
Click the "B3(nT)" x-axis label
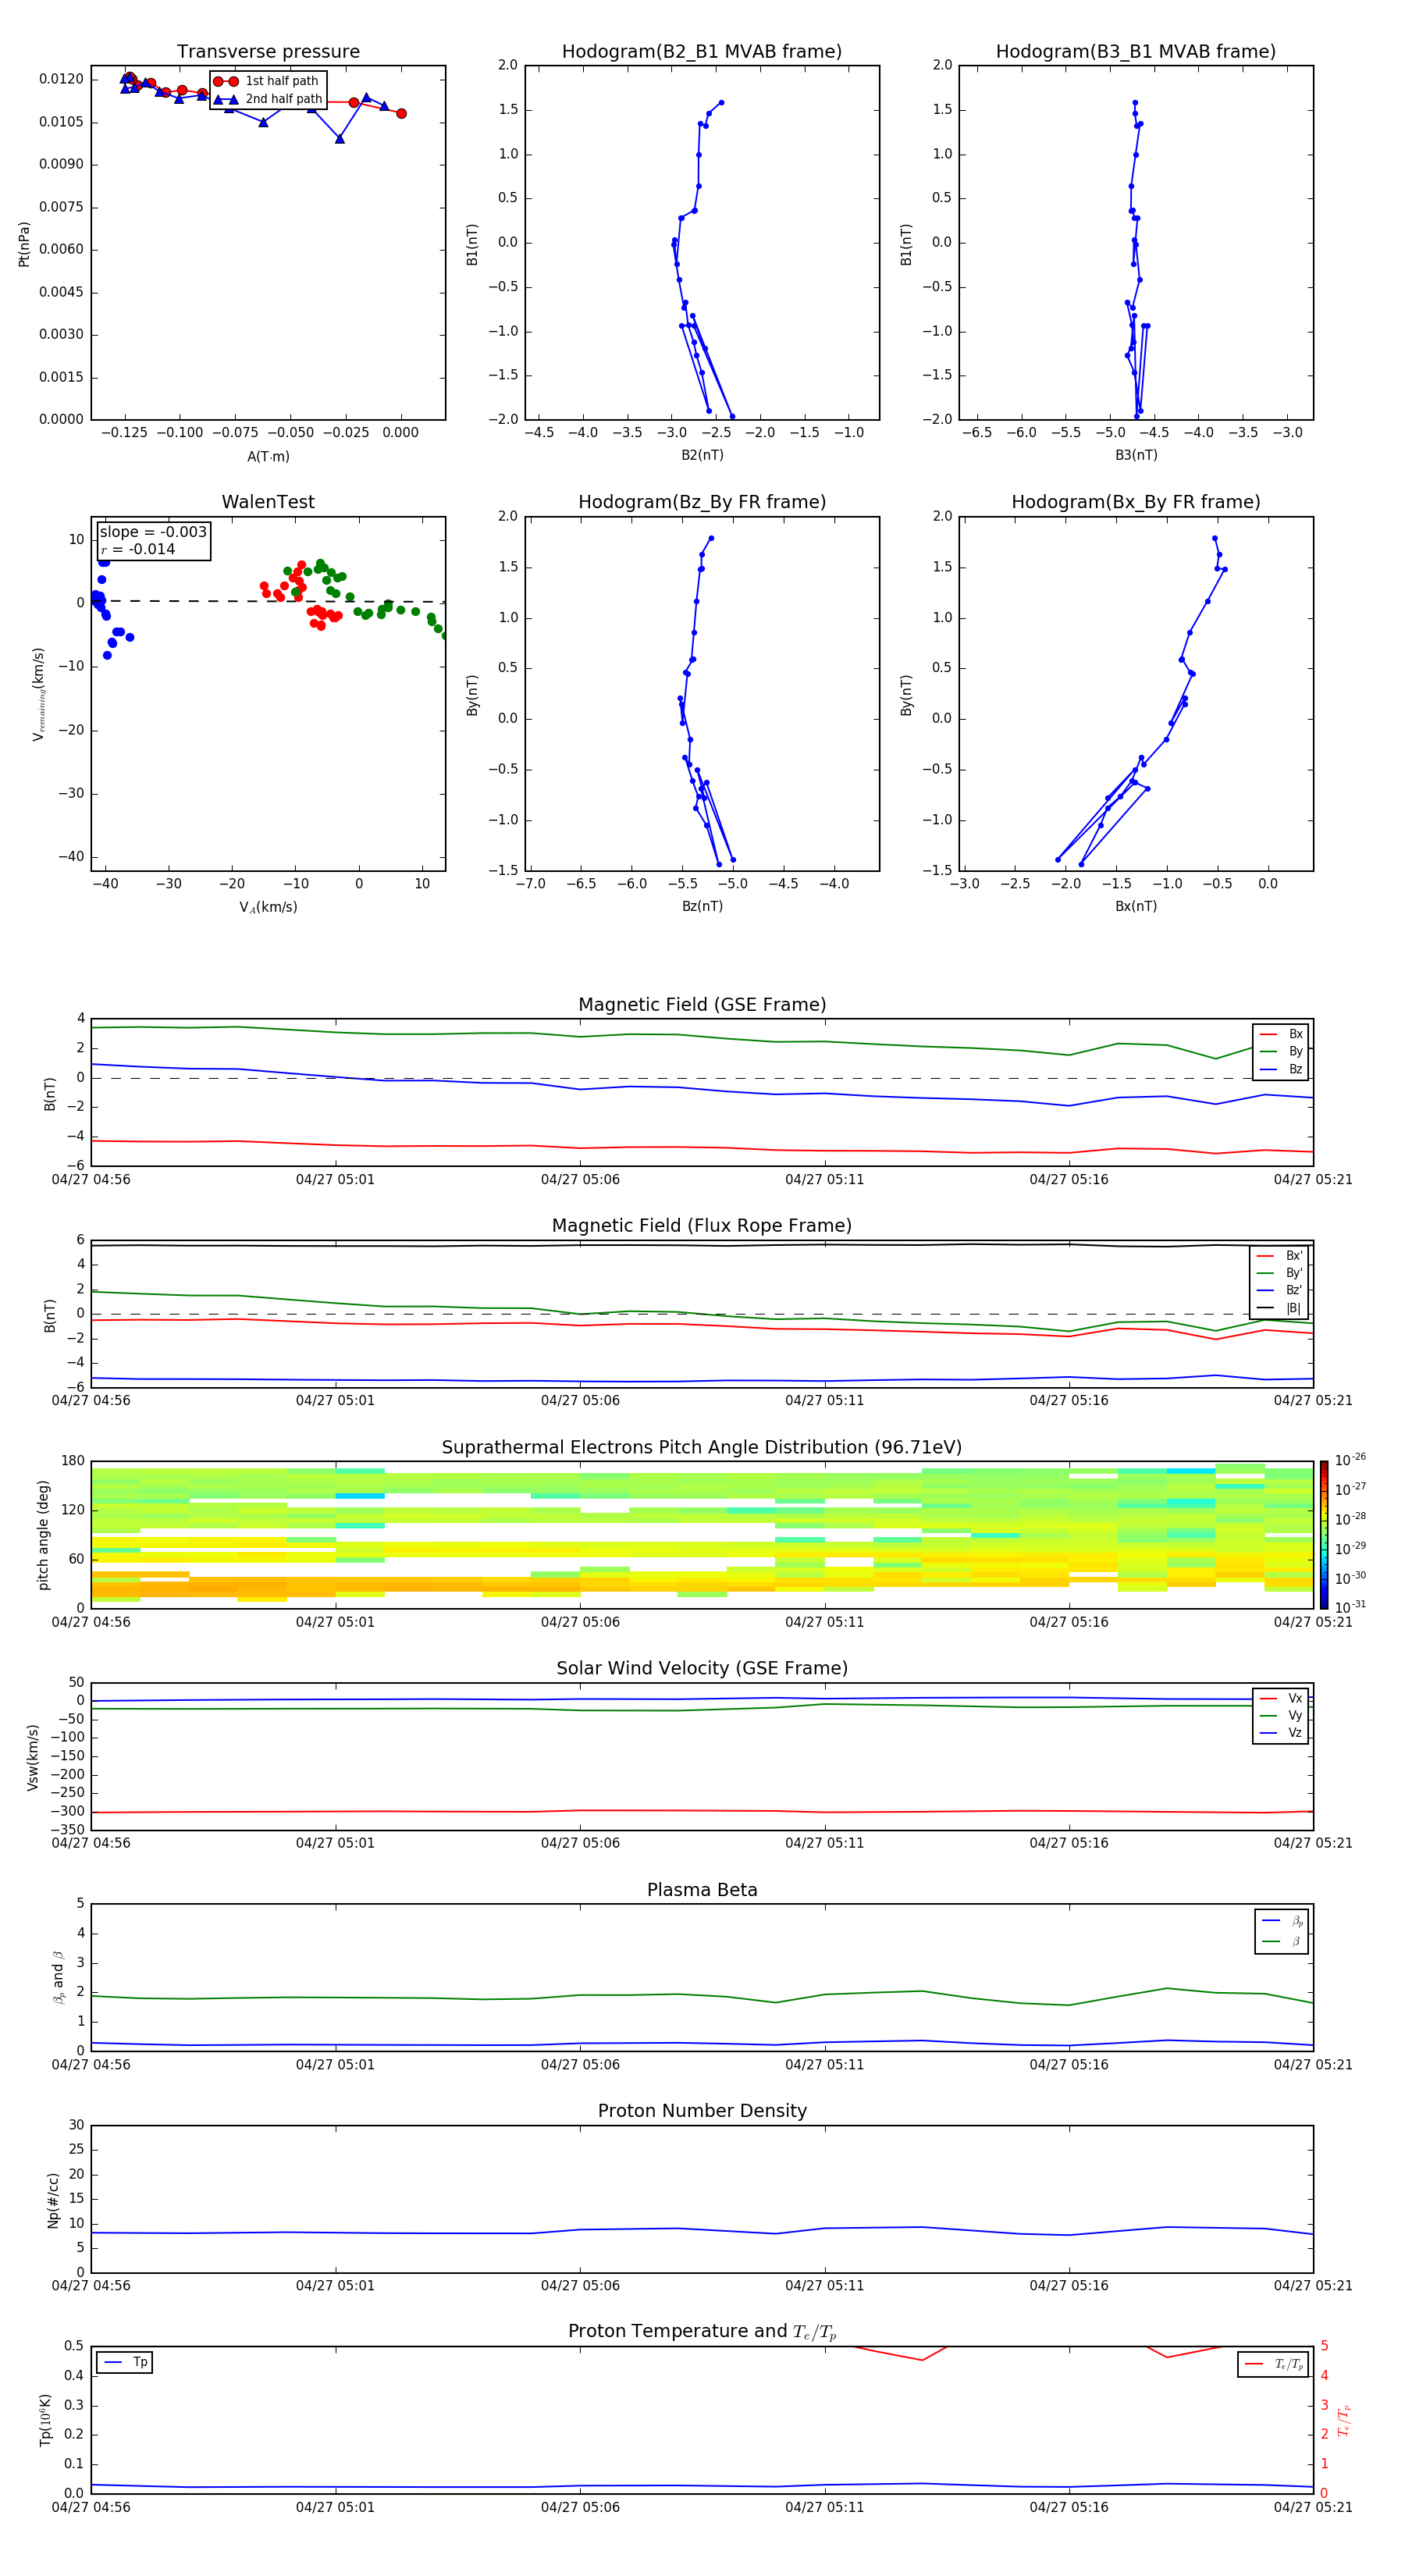point(1136,456)
